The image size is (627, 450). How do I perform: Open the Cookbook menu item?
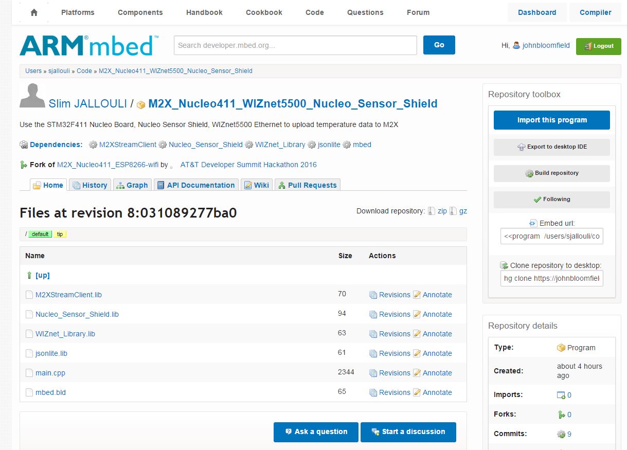pyautogui.click(x=264, y=12)
